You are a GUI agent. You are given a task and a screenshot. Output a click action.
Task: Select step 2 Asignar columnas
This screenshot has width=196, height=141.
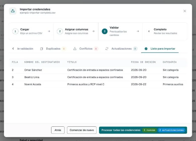76,31
